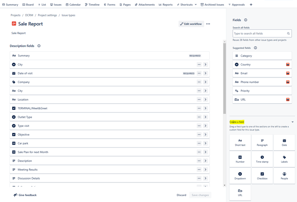Collapse the Create a field section chevron
This screenshot has height=202, width=297.
[x=293, y=122]
